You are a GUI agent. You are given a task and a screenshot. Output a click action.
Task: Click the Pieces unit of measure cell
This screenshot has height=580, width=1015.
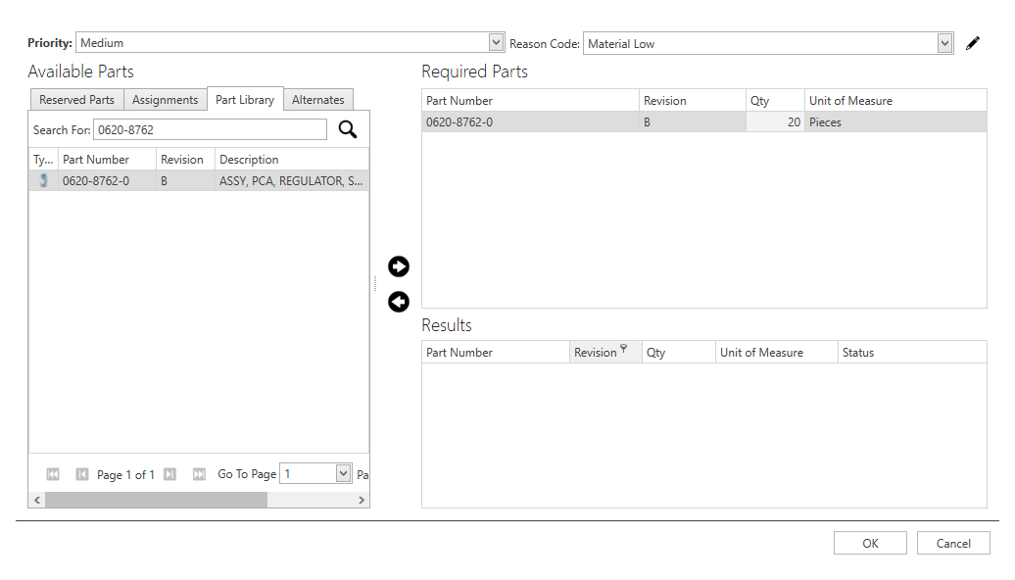tap(895, 121)
